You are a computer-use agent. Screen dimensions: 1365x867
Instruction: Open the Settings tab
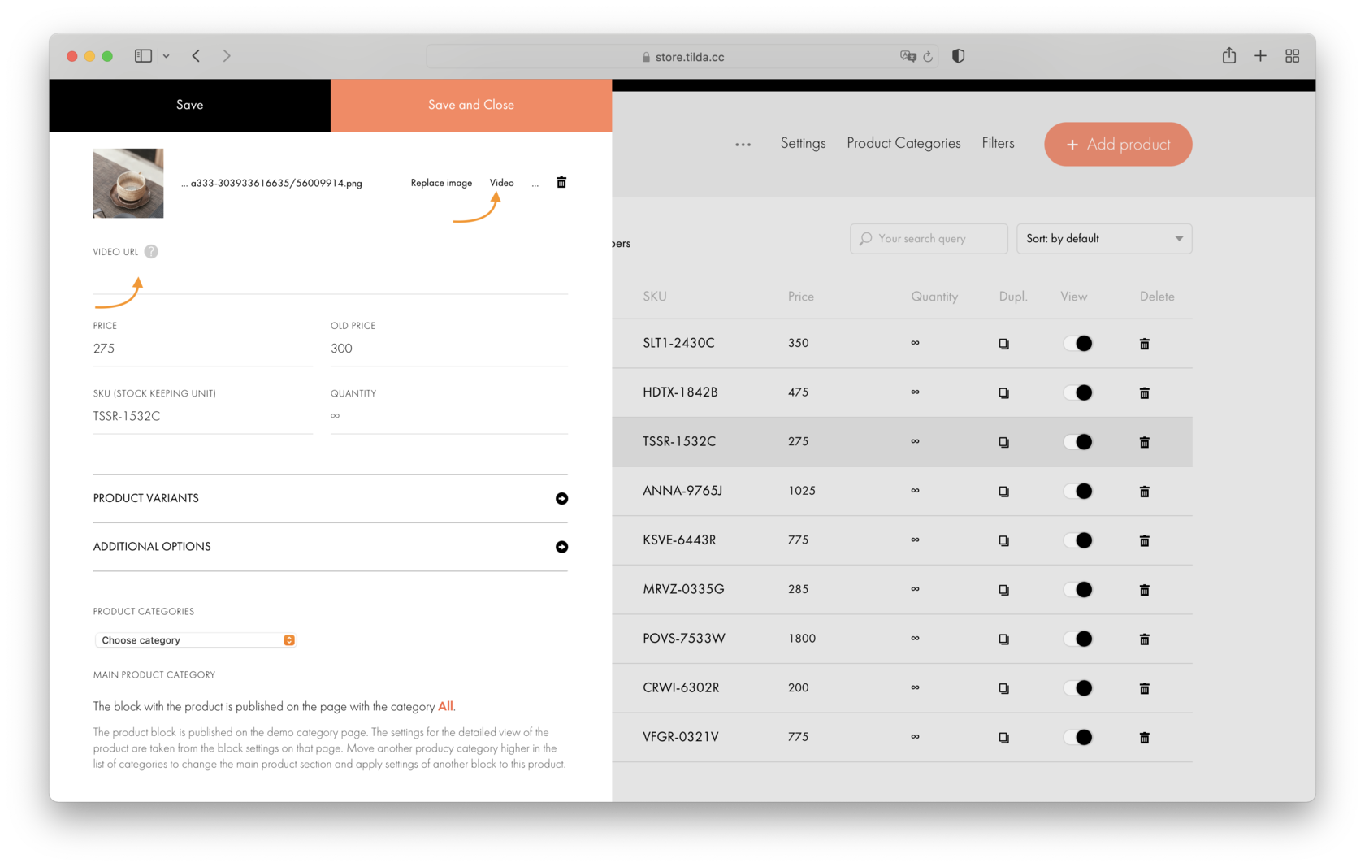coord(803,143)
